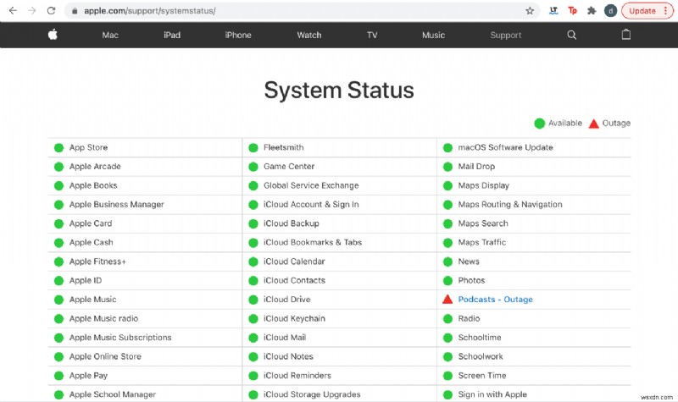Screen dimensions: 678x402
Task: Click the site lock padlock icon
Action: pos(75,11)
